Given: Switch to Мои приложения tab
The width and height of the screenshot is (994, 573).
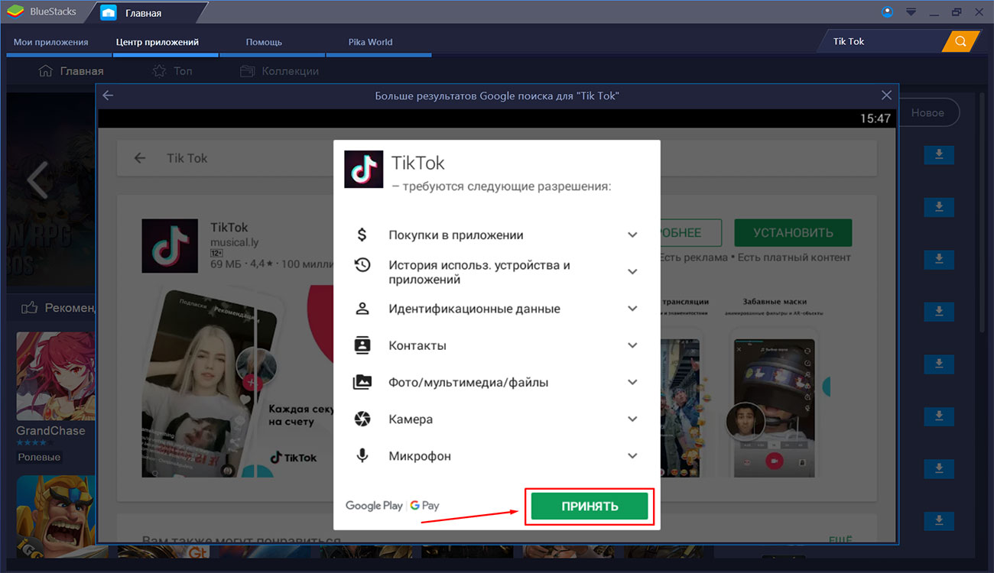Looking at the screenshot, I should pyautogui.click(x=51, y=42).
